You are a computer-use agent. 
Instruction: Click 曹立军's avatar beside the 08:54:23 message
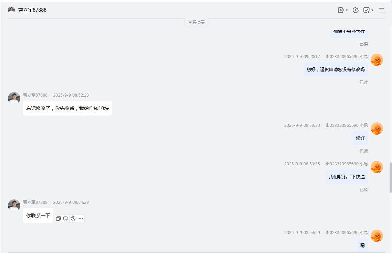click(x=14, y=206)
